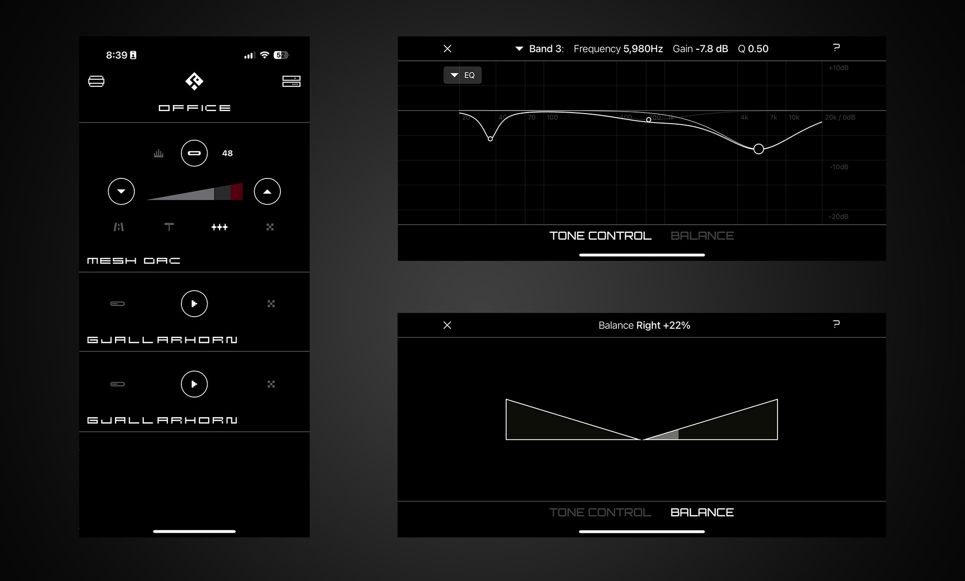Screen dimensions: 965x581
Task: Toggle the circled input button beside 48
Action: coord(194,153)
